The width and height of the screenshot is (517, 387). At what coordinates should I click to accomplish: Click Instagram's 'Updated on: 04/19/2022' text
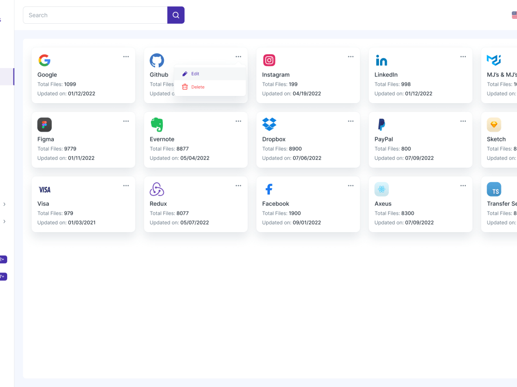point(292,93)
